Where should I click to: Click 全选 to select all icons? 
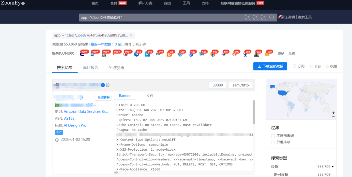click(x=292, y=53)
